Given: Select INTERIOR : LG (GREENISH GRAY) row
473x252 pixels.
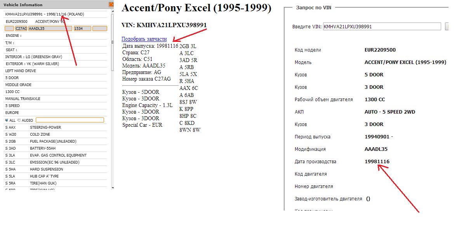Looking at the screenshot, I should coord(55,57).
